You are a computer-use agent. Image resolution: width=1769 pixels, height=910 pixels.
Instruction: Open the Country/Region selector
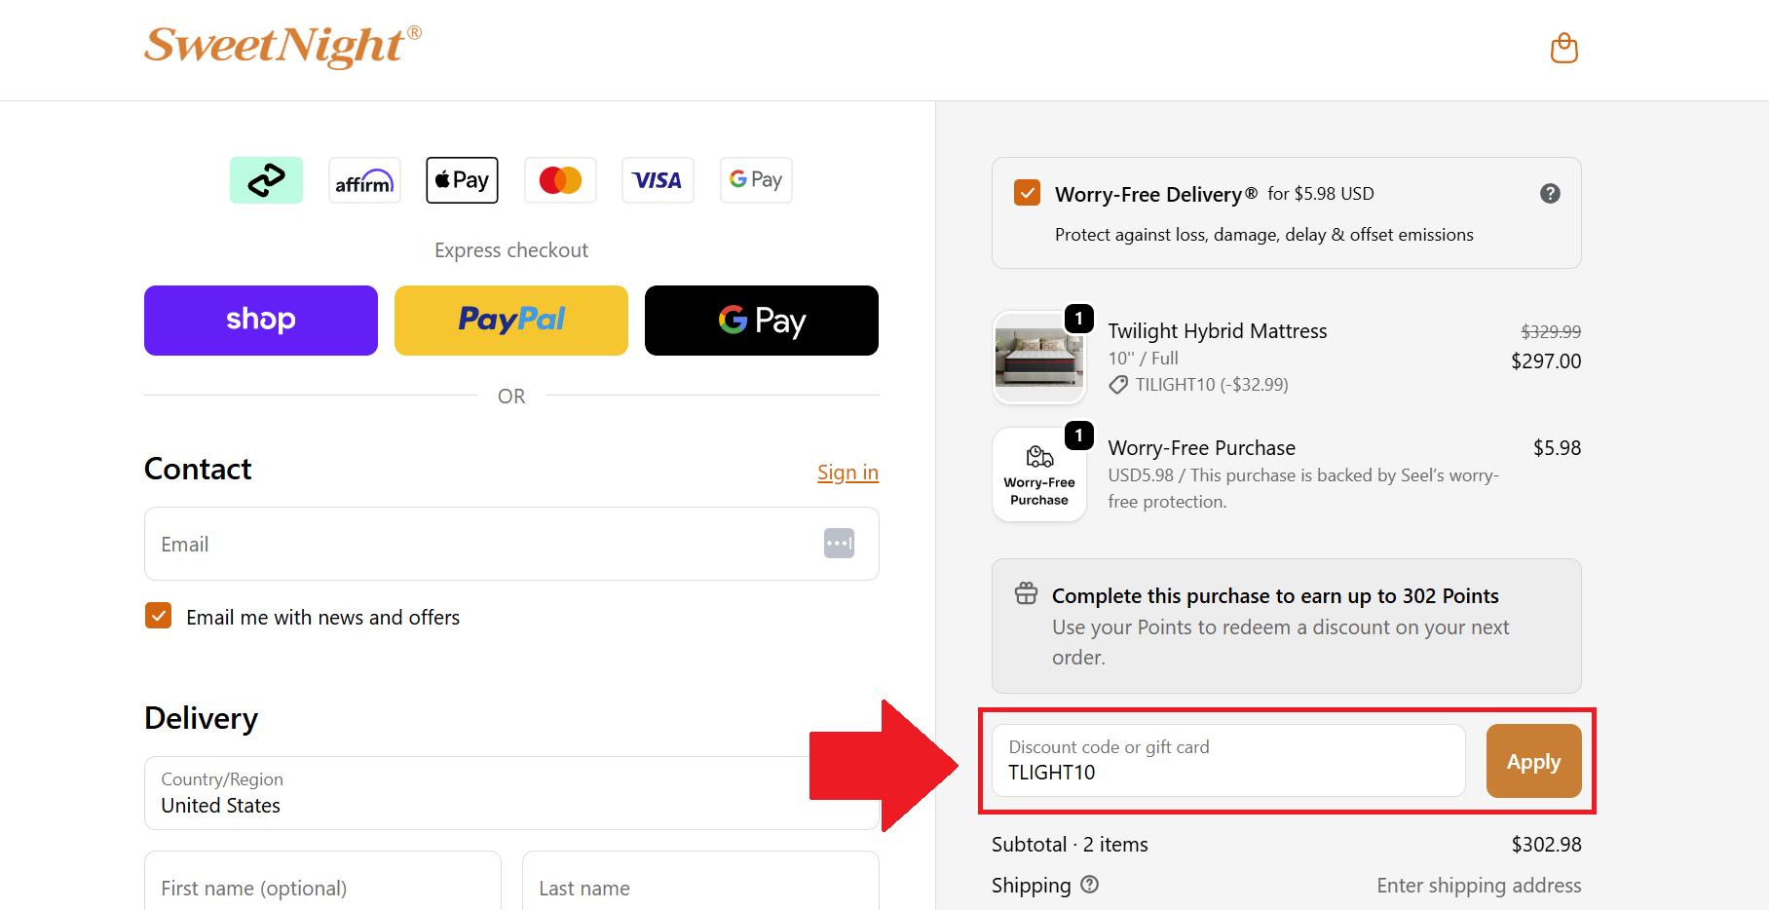[x=511, y=793]
